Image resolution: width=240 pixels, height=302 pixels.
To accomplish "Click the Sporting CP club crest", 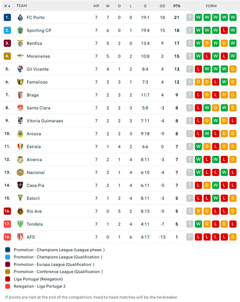I will [20, 30].
